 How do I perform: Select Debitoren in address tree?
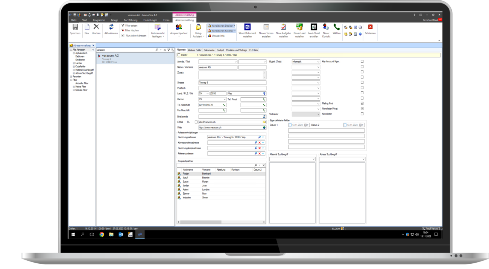point(80,56)
